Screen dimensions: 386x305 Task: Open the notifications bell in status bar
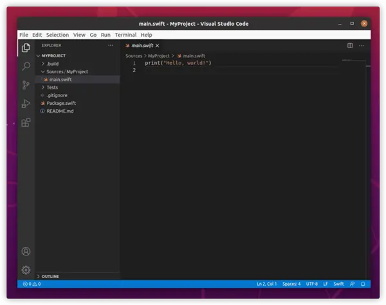363,284
